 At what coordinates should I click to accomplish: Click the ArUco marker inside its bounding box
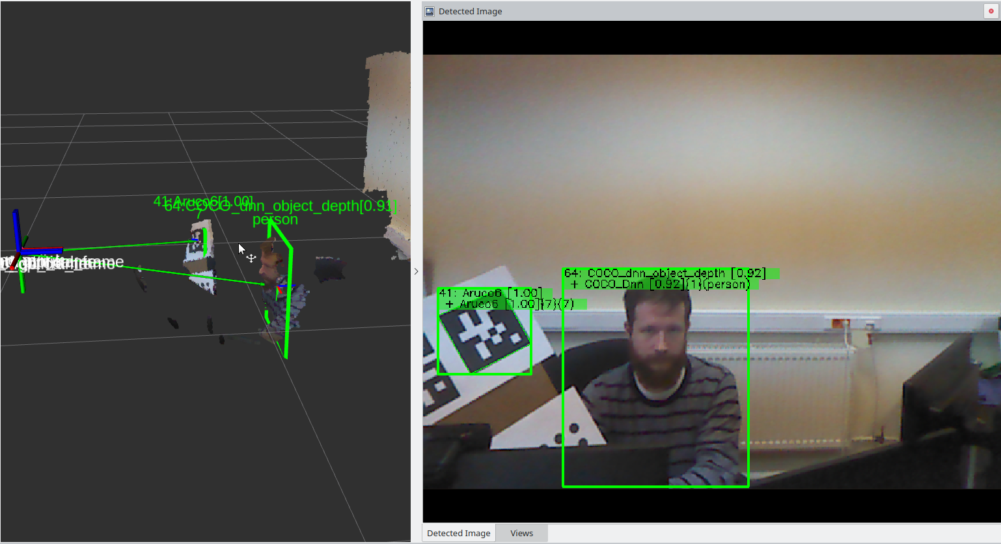tap(482, 336)
